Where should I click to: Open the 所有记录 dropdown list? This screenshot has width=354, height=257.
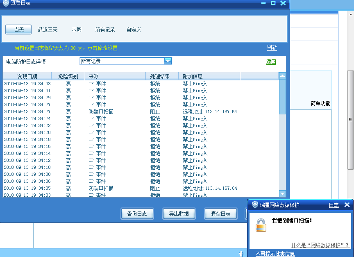click(x=168, y=61)
